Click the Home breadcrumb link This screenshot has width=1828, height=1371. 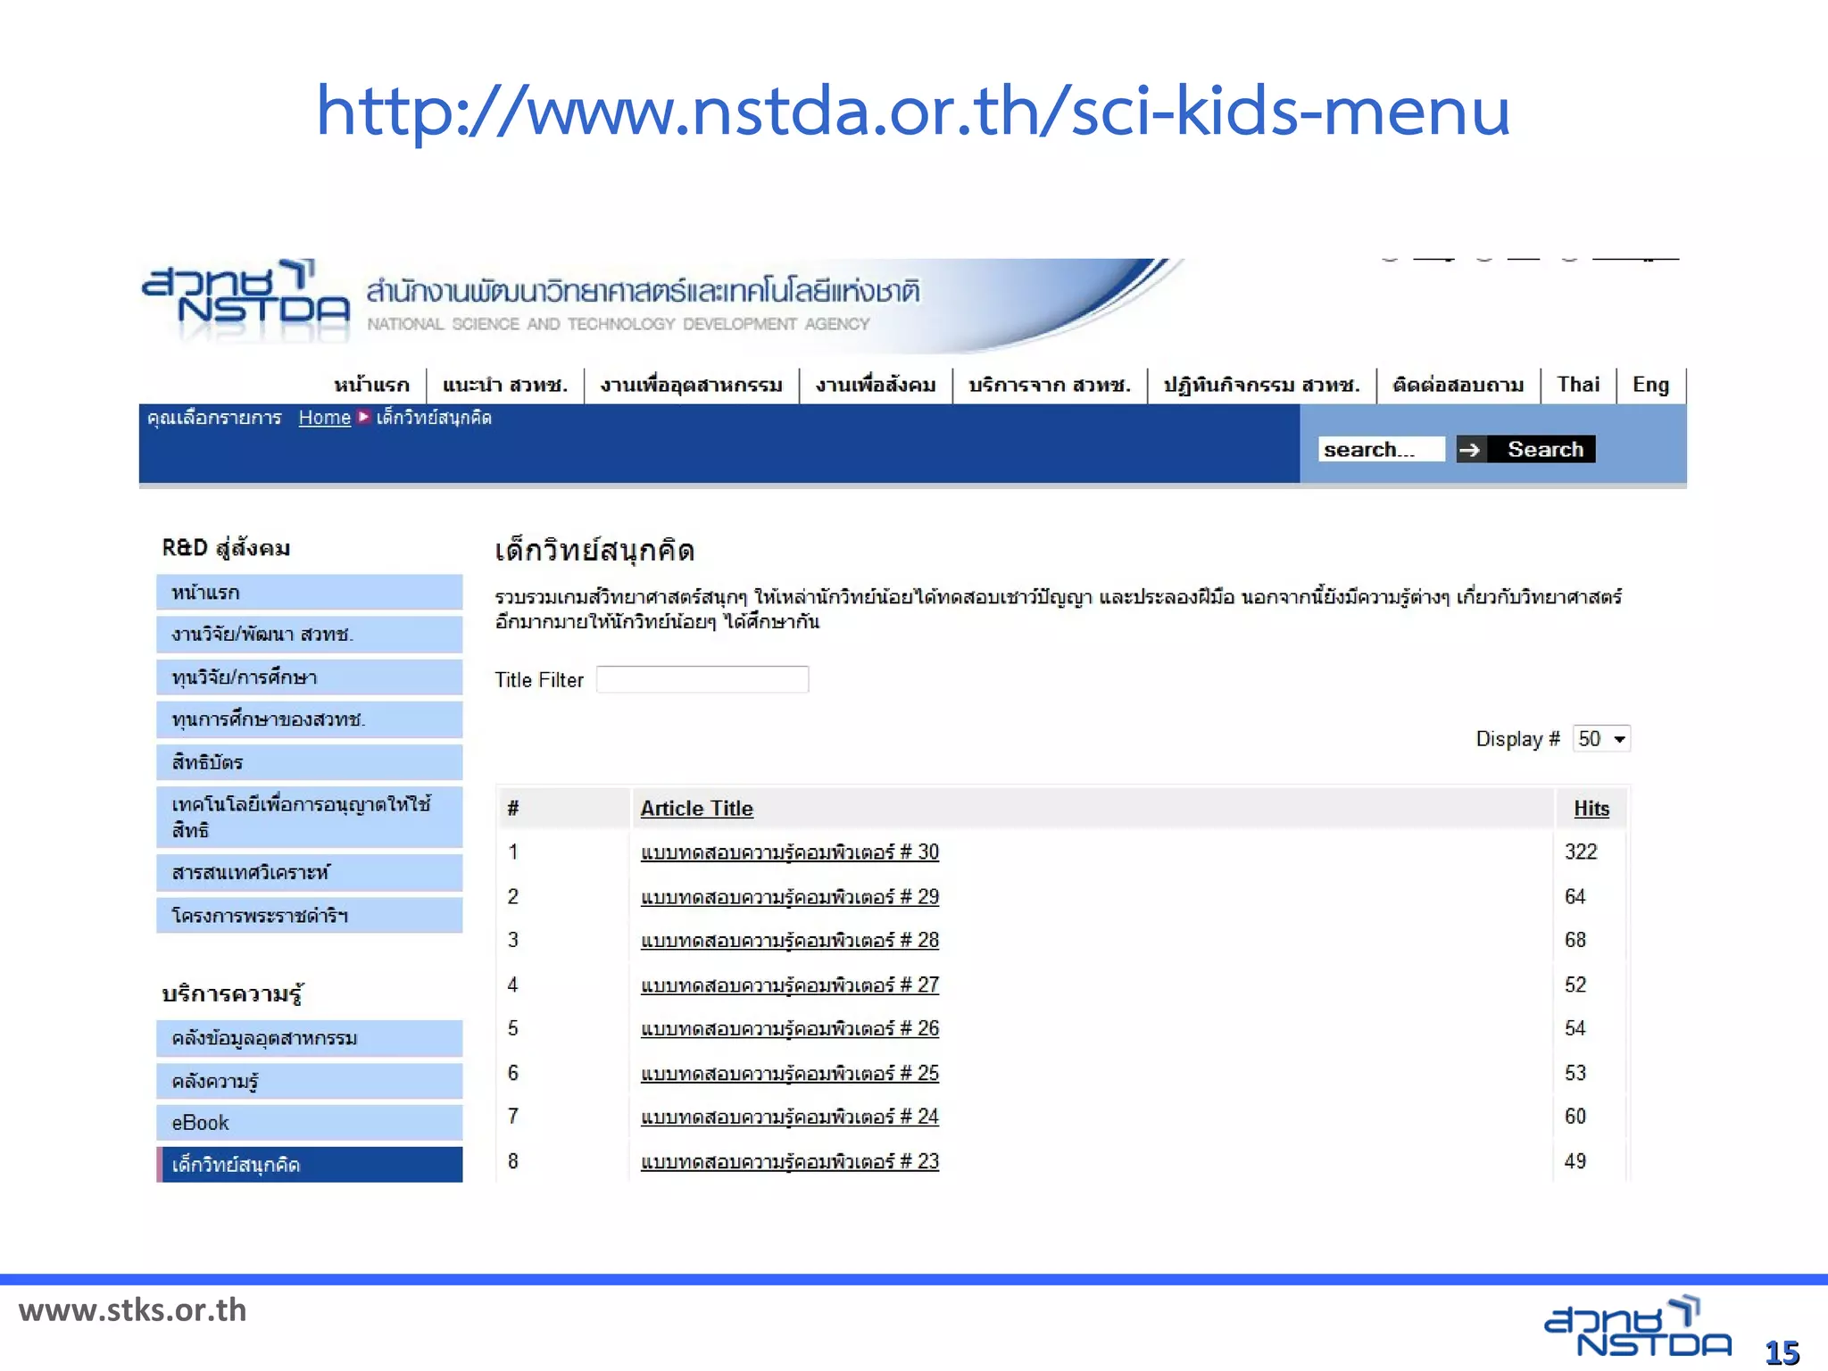(x=325, y=417)
